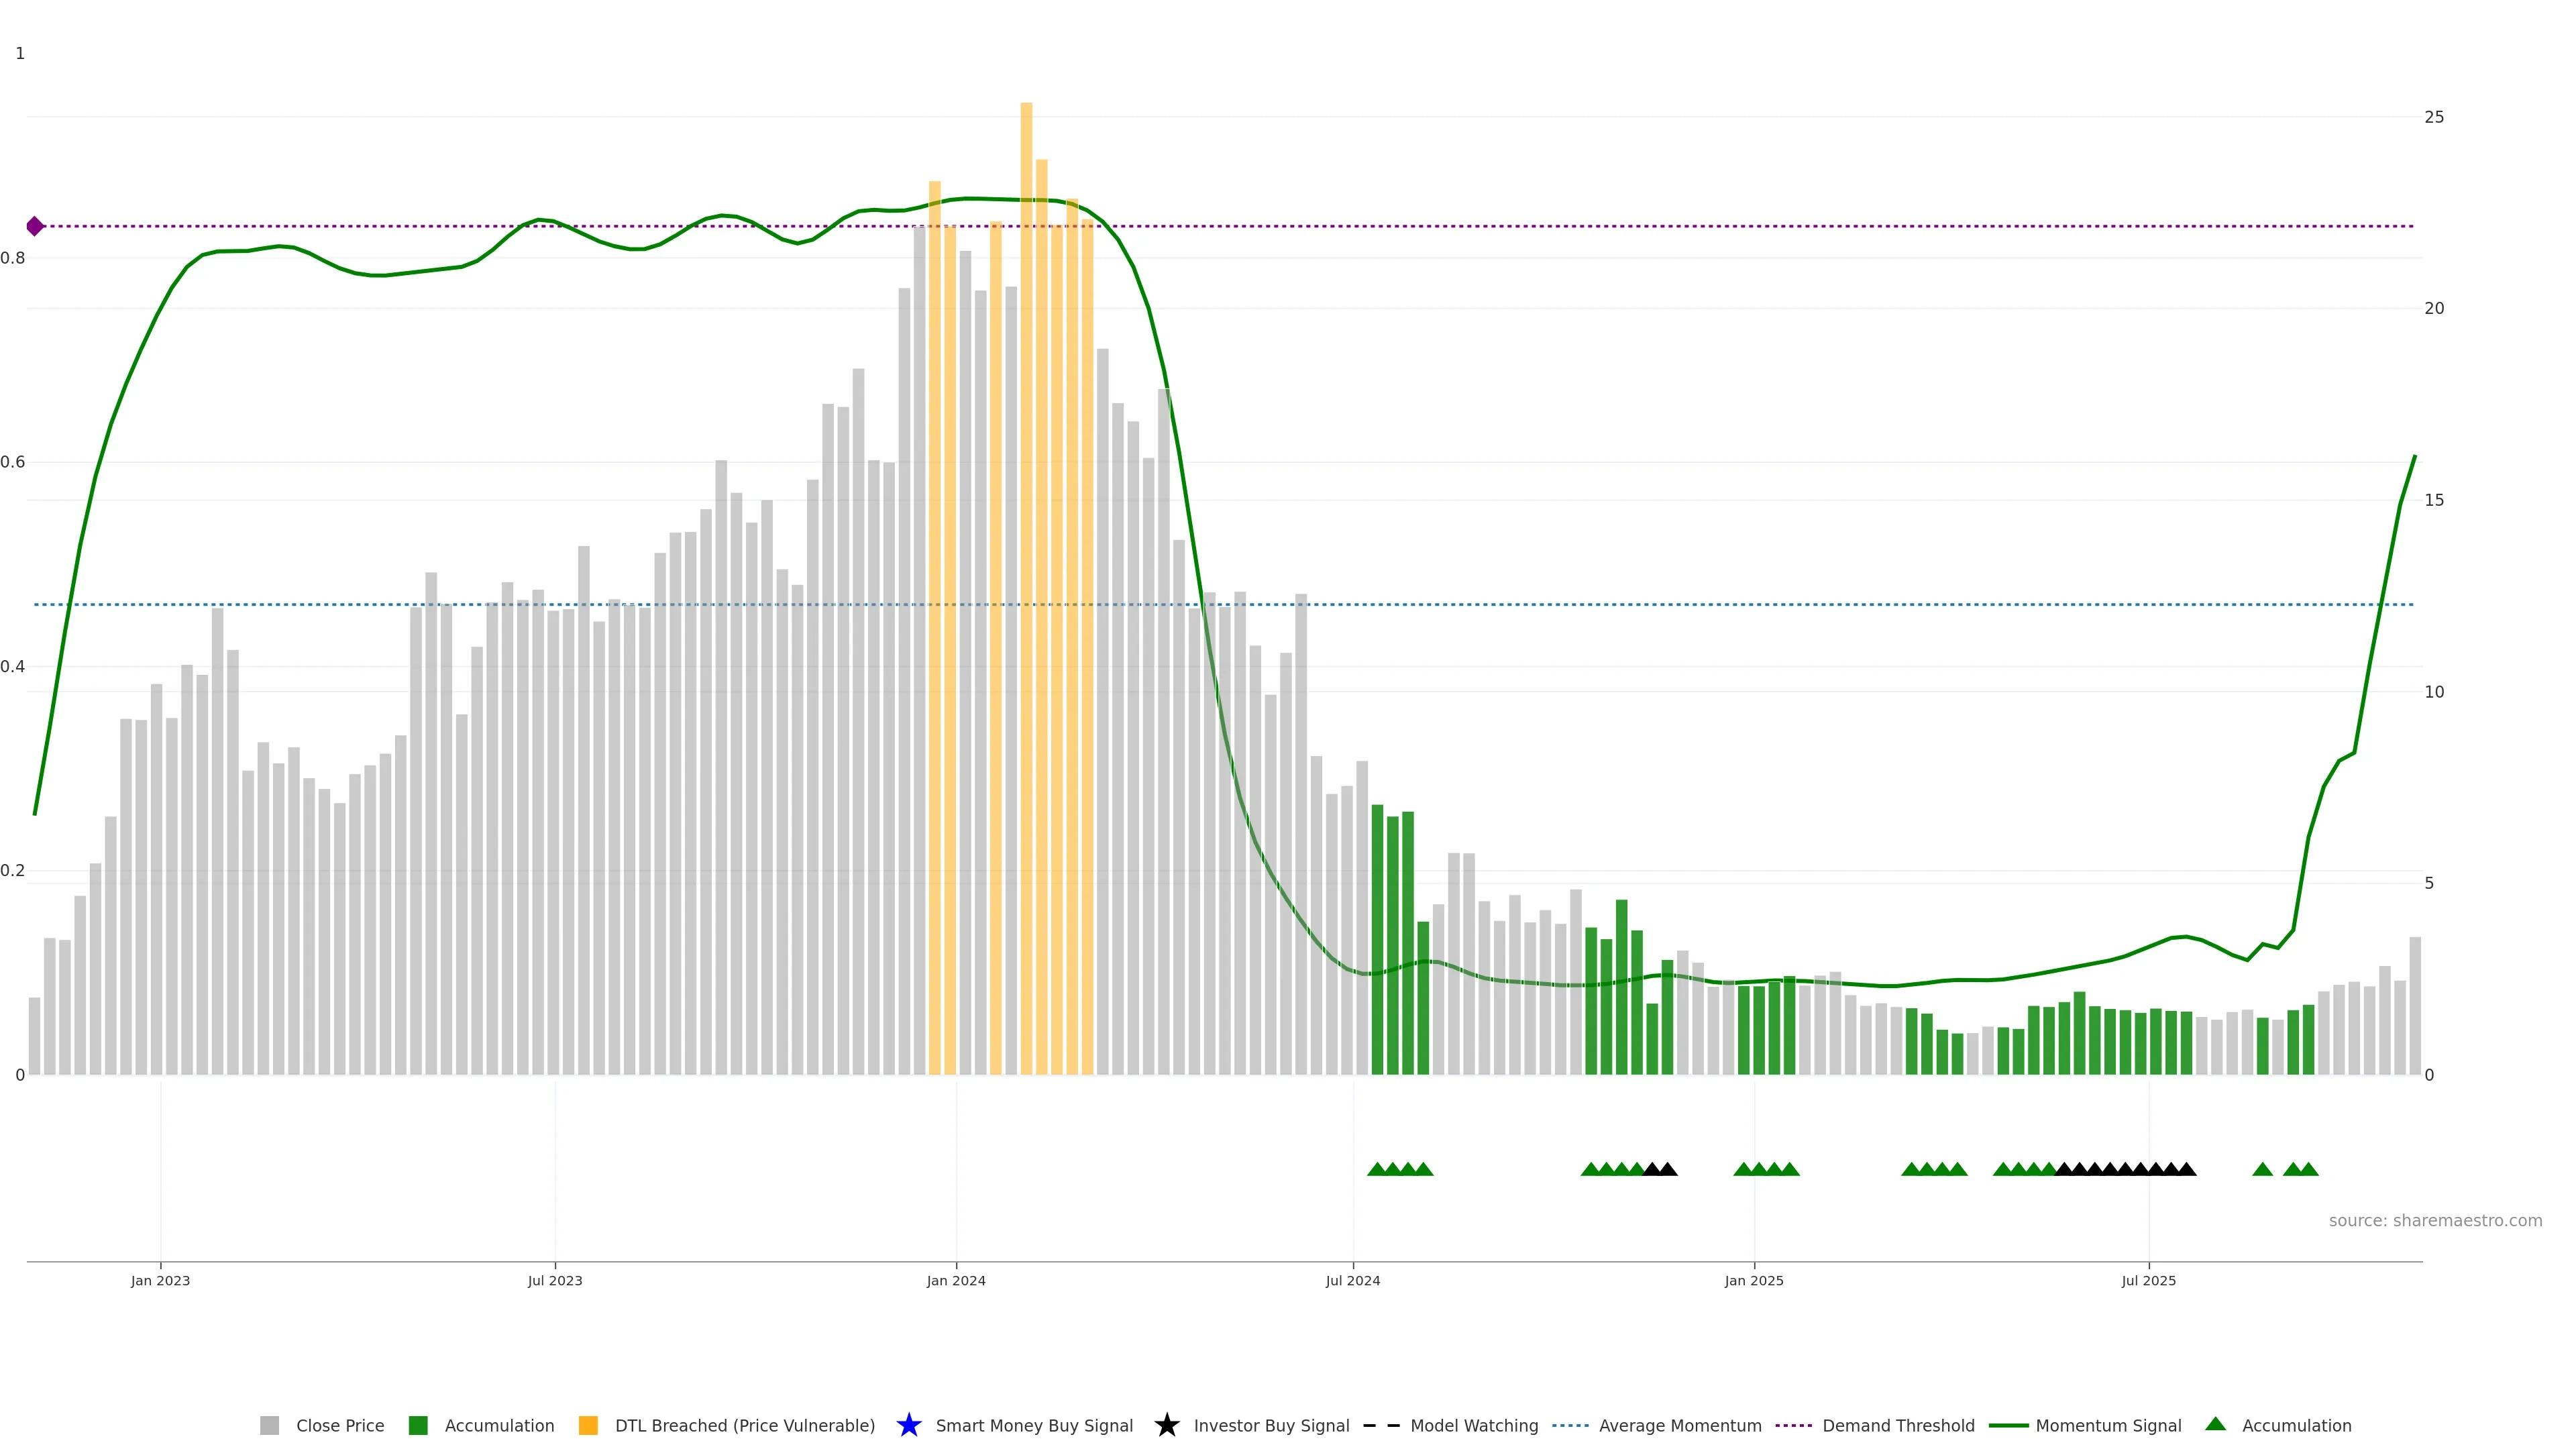Click the purple diamond on Demand Threshold line
The height and width of the screenshot is (1449, 2576).
[35, 226]
